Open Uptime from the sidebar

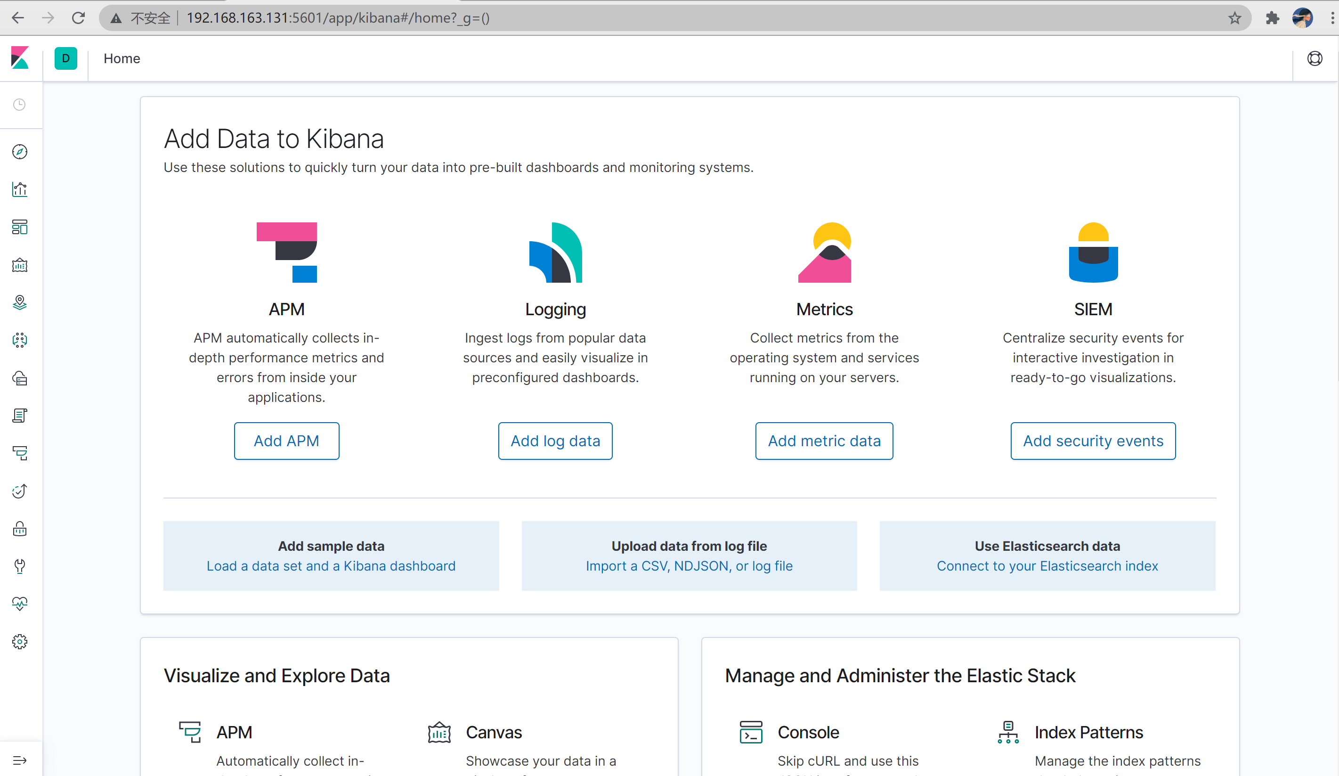[x=20, y=491]
